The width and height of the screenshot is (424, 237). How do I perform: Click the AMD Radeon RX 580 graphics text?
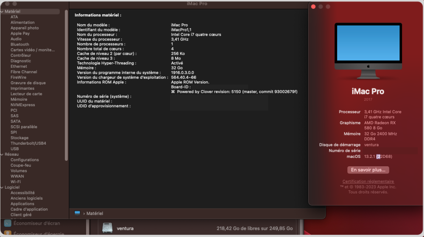[379, 125]
